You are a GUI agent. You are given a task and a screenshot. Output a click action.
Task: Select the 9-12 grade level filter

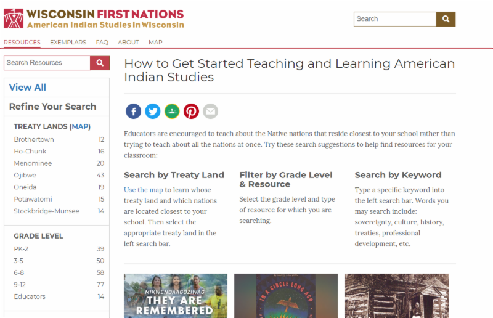click(x=21, y=285)
